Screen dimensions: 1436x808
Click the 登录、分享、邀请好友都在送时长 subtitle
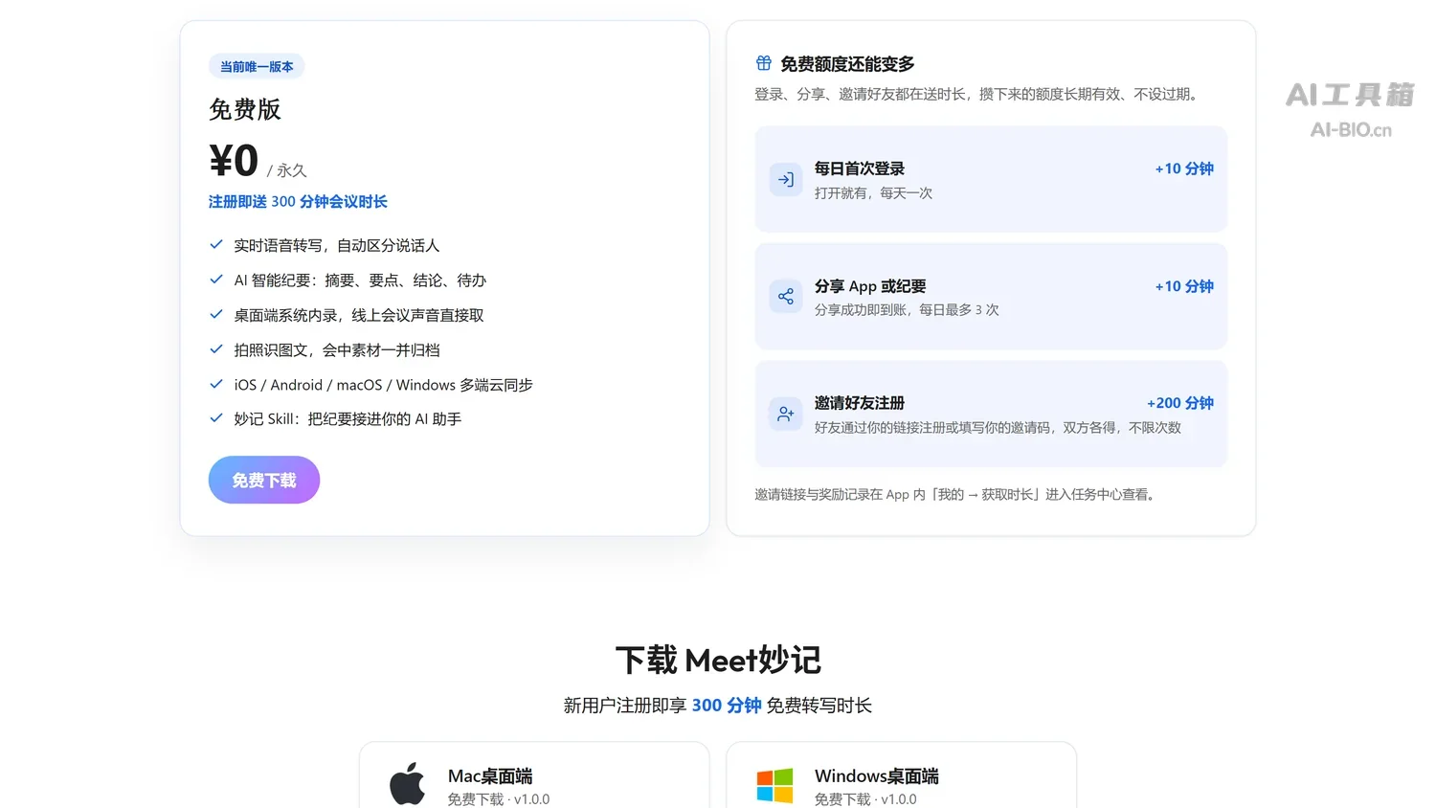tap(977, 94)
